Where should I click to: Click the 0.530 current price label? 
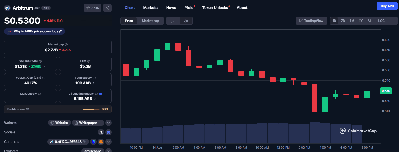pos(386,91)
